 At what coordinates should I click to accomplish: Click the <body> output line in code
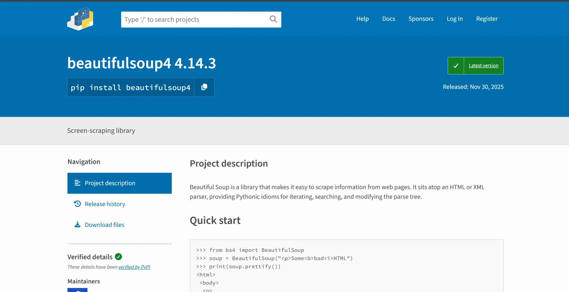click(209, 283)
